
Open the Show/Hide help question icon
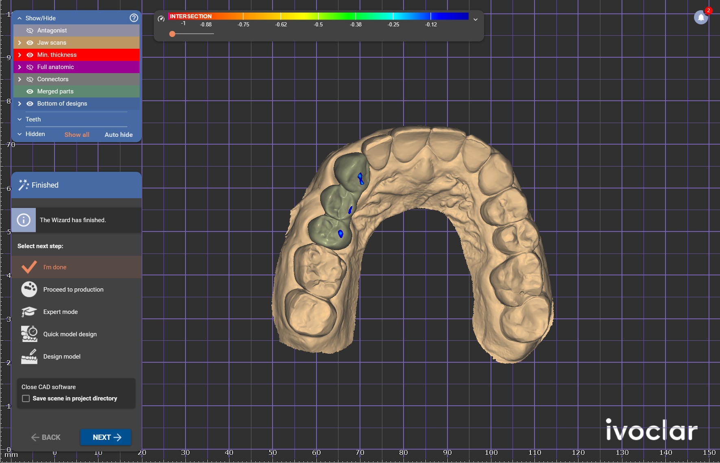[134, 18]
